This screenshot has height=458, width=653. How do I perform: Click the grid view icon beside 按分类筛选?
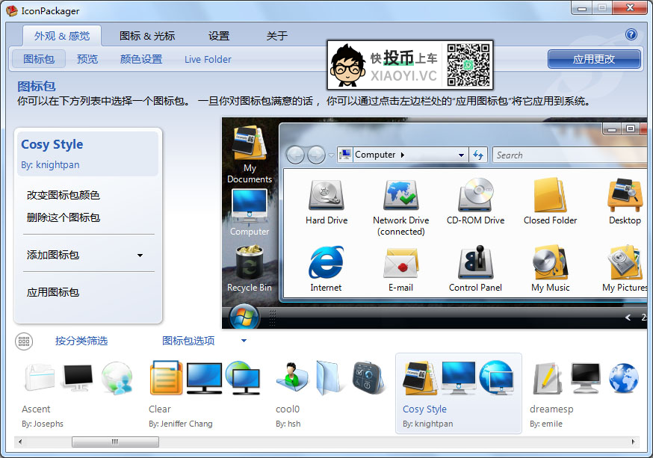[24, 341]
